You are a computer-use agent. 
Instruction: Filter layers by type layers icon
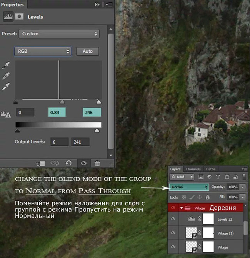(x=218, y=177)
